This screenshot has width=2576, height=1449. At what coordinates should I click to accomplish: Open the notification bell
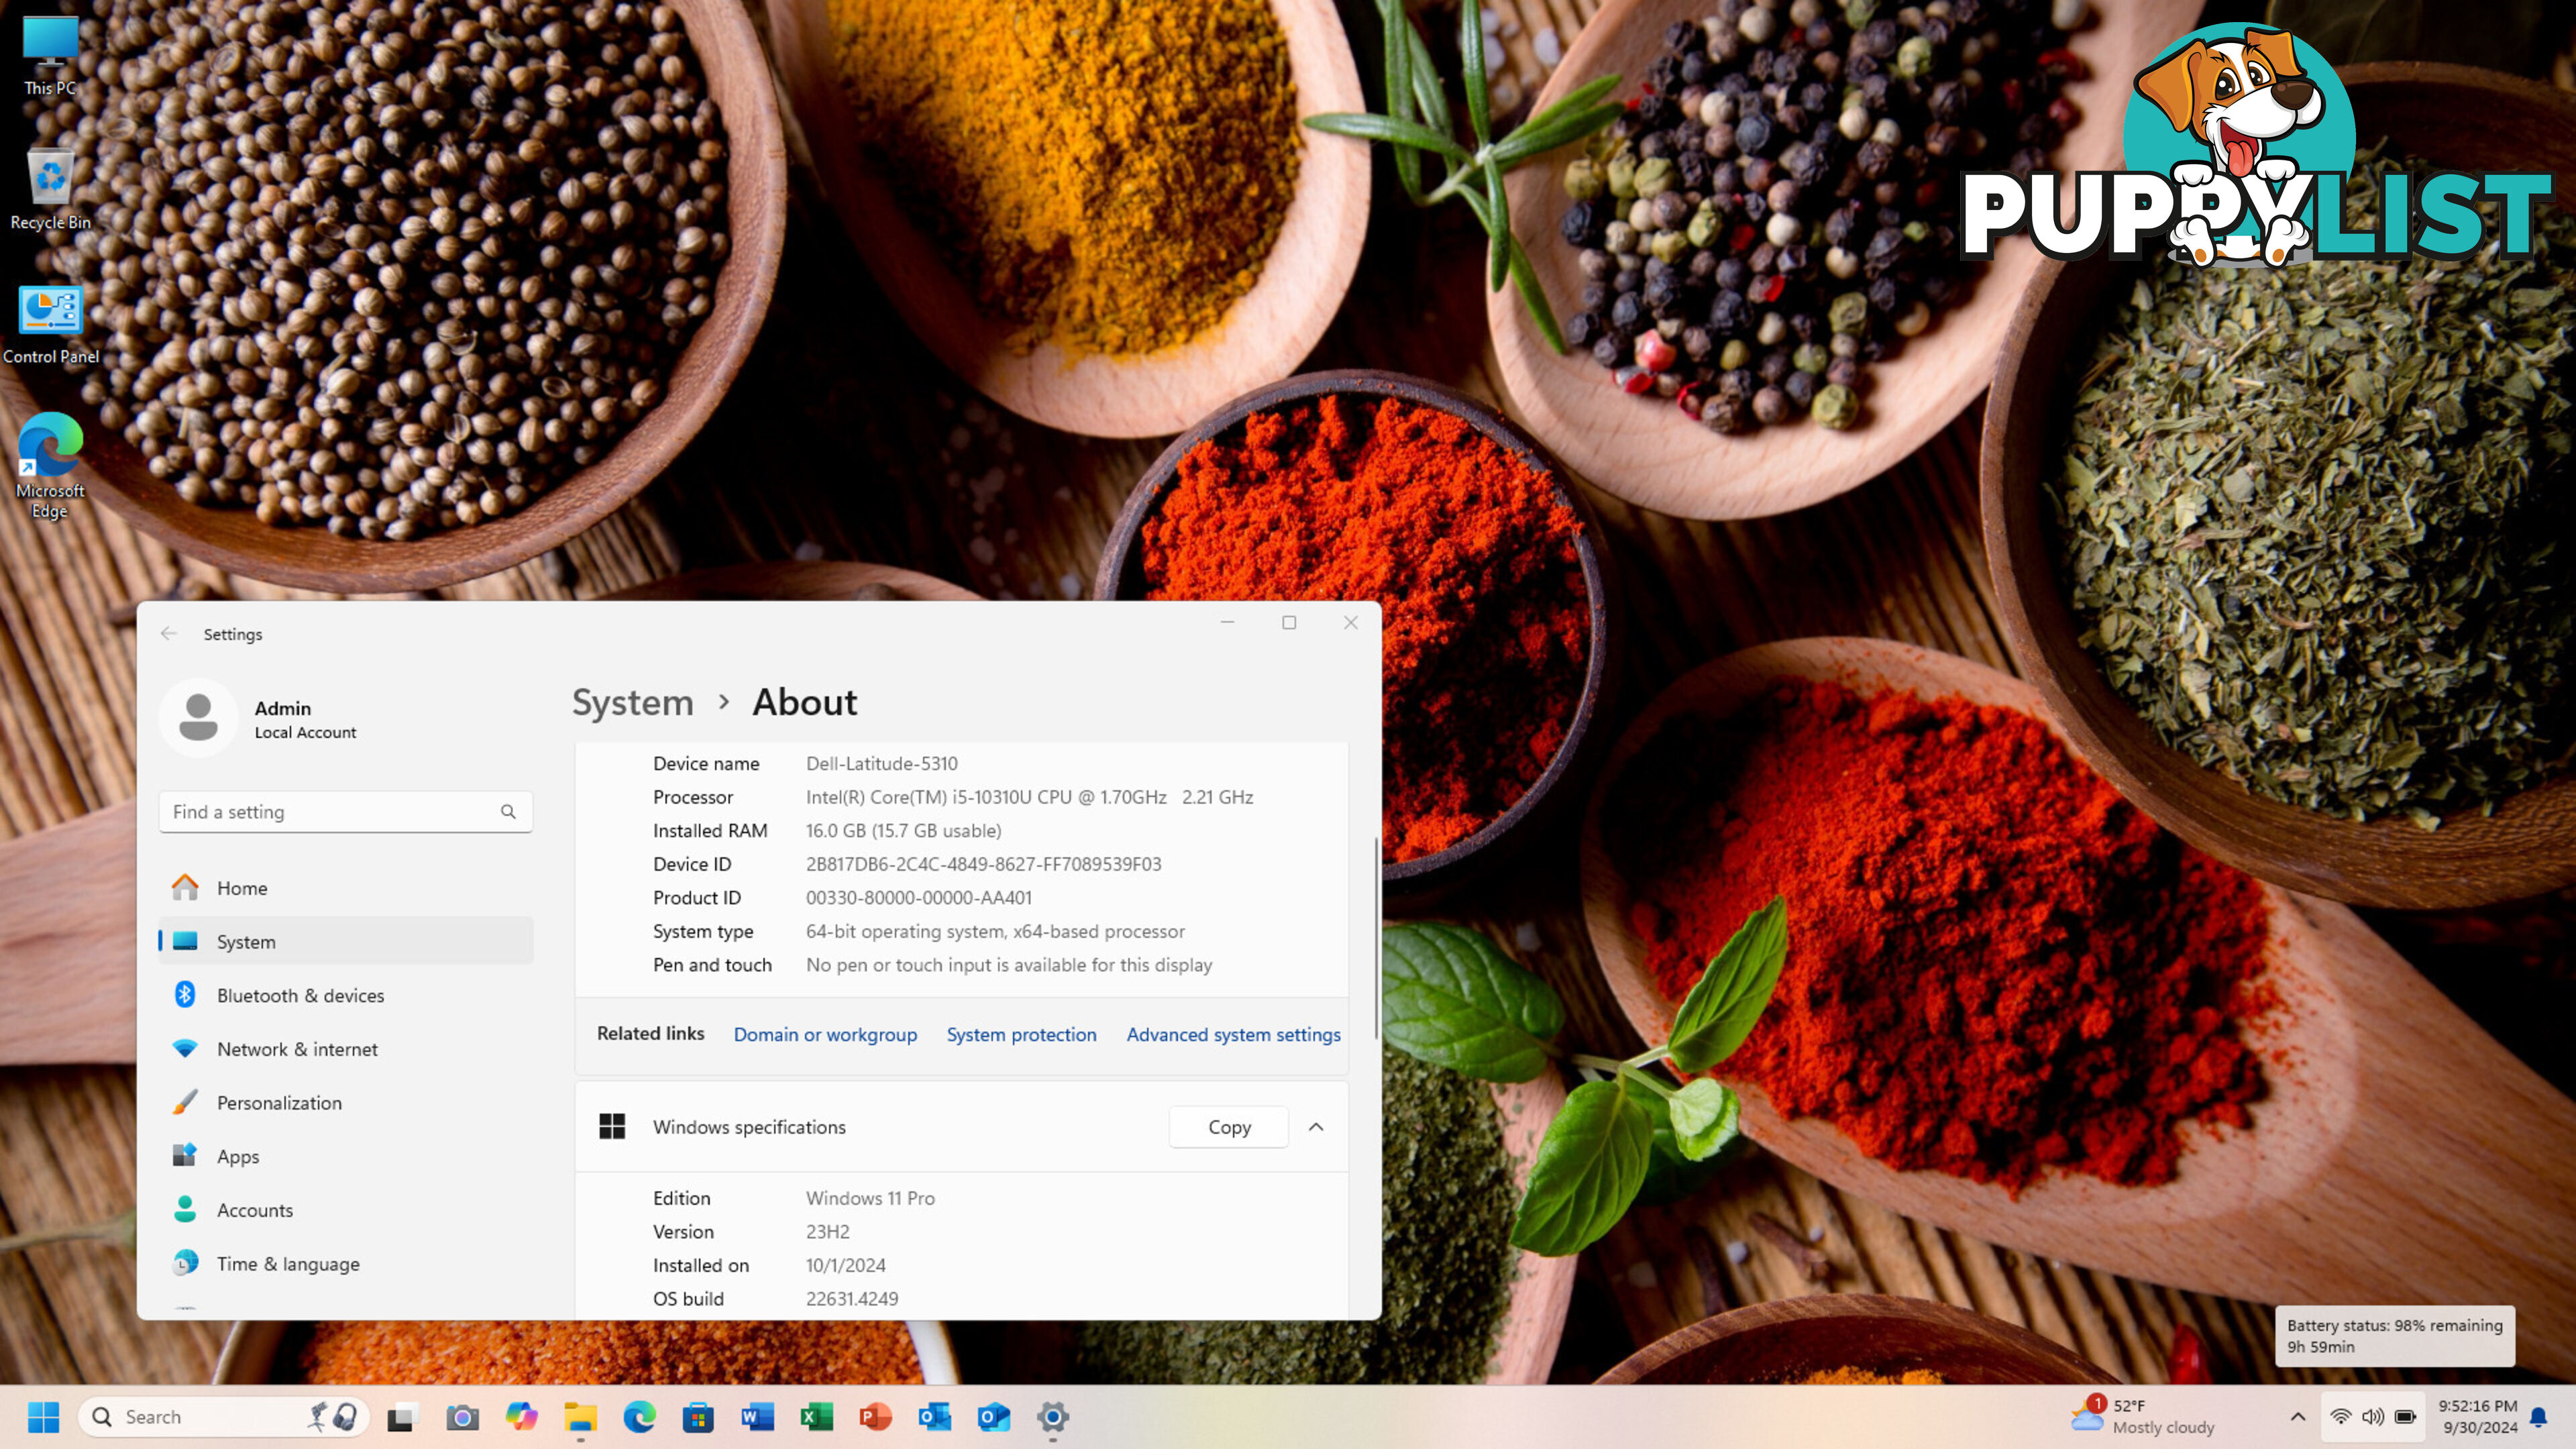click(x=2539, y=1416)
